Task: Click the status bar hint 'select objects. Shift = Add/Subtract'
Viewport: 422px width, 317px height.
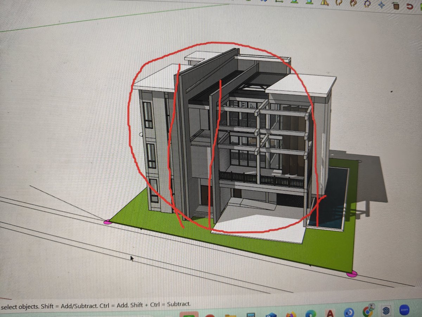Action: [50, 306]
